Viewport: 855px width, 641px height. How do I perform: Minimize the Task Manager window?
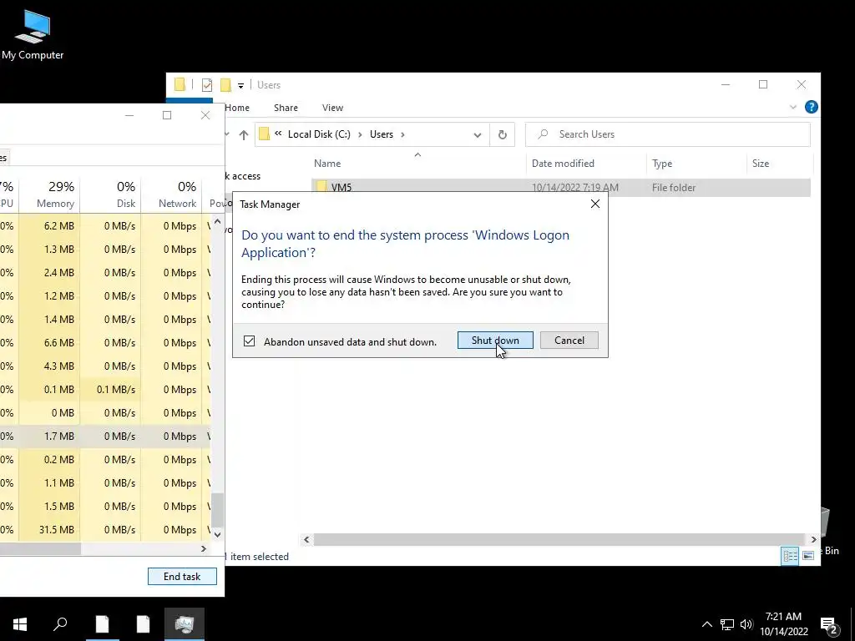pyautogui.click(x=129, y=115)
